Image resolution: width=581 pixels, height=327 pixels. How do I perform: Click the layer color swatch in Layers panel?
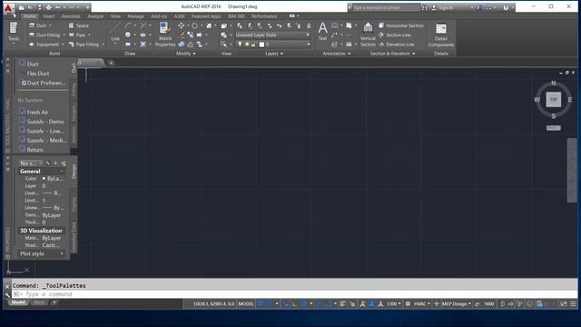(x=261, y=45)
